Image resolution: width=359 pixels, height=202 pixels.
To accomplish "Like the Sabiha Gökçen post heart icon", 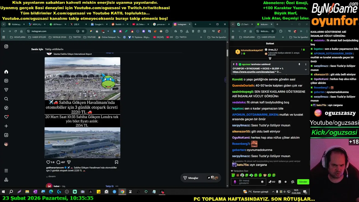I will pyautogui.click(x=48, y=162).
